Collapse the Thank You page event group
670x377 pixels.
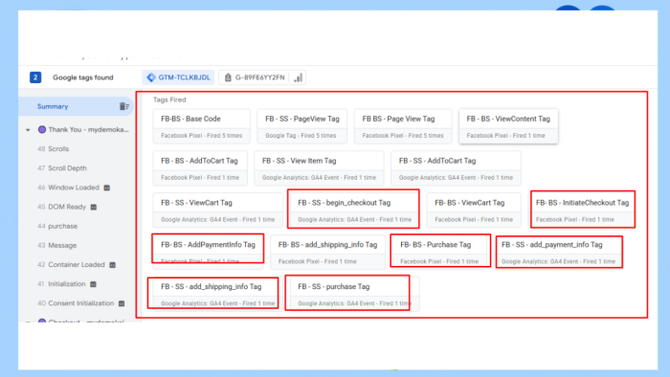[x=28, y=130]
